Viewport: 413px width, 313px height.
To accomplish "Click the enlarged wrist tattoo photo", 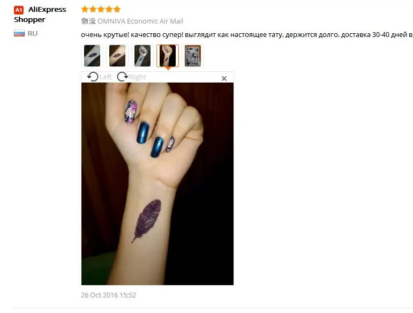I will (x=157, y=184).
